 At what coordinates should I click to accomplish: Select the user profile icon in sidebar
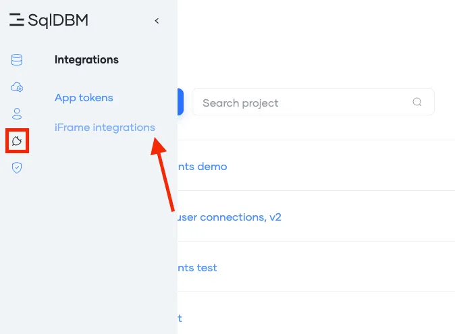point(17,114)
